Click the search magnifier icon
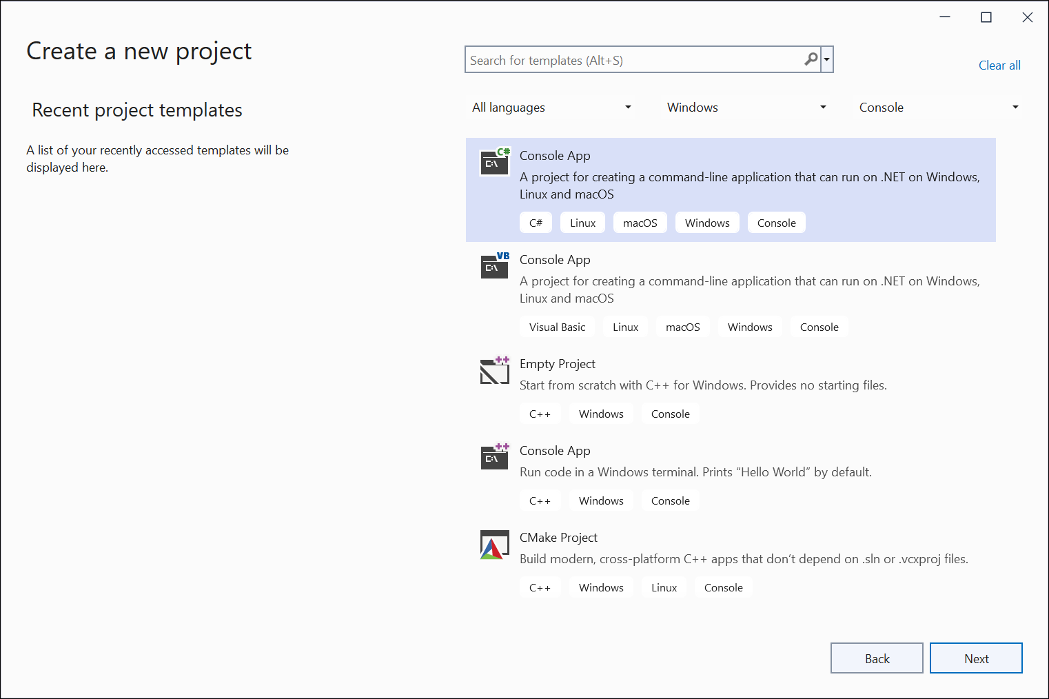1049x699 pixels. pyautogui.click(x=811, y=60)
